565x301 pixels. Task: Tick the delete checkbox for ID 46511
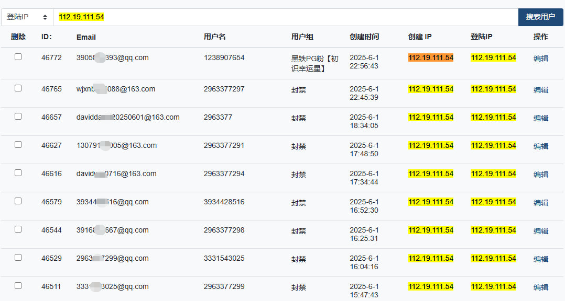pyautogui.click(x=18, y=285)
